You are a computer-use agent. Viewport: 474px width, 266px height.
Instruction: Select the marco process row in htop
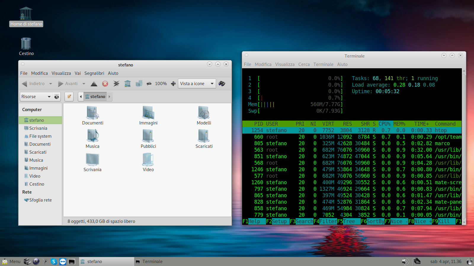point(352,143)
